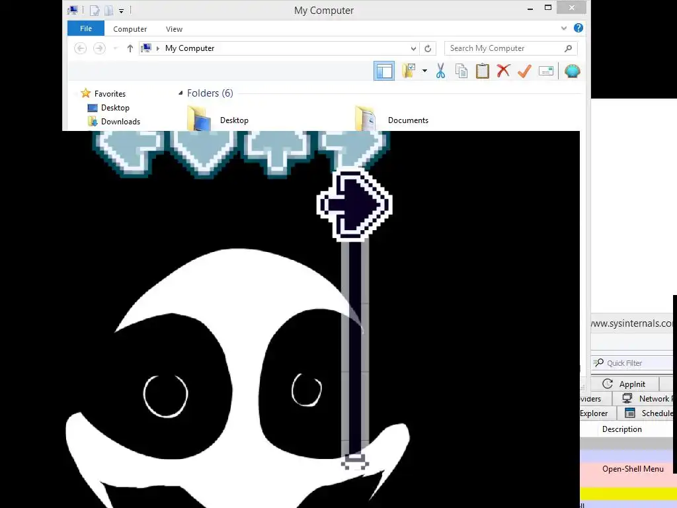Screen dimensions: 677x508
Task: Open Classic Shell settings shell icon
Action: tap(572, 71)
